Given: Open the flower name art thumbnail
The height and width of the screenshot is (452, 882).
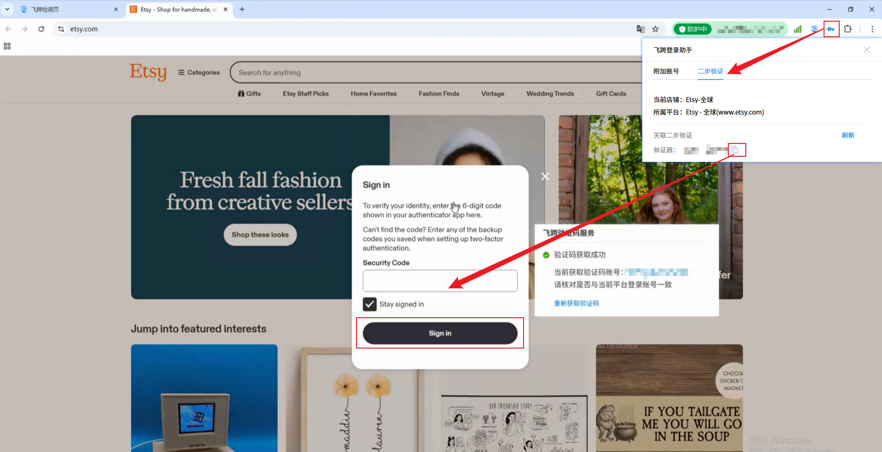Looking at the screenshot, I should tap(359, 398).
